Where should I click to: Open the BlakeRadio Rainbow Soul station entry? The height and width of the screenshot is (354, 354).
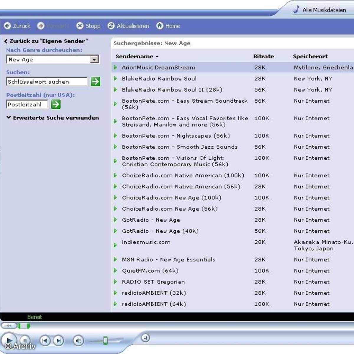click(x=160, y=78)
